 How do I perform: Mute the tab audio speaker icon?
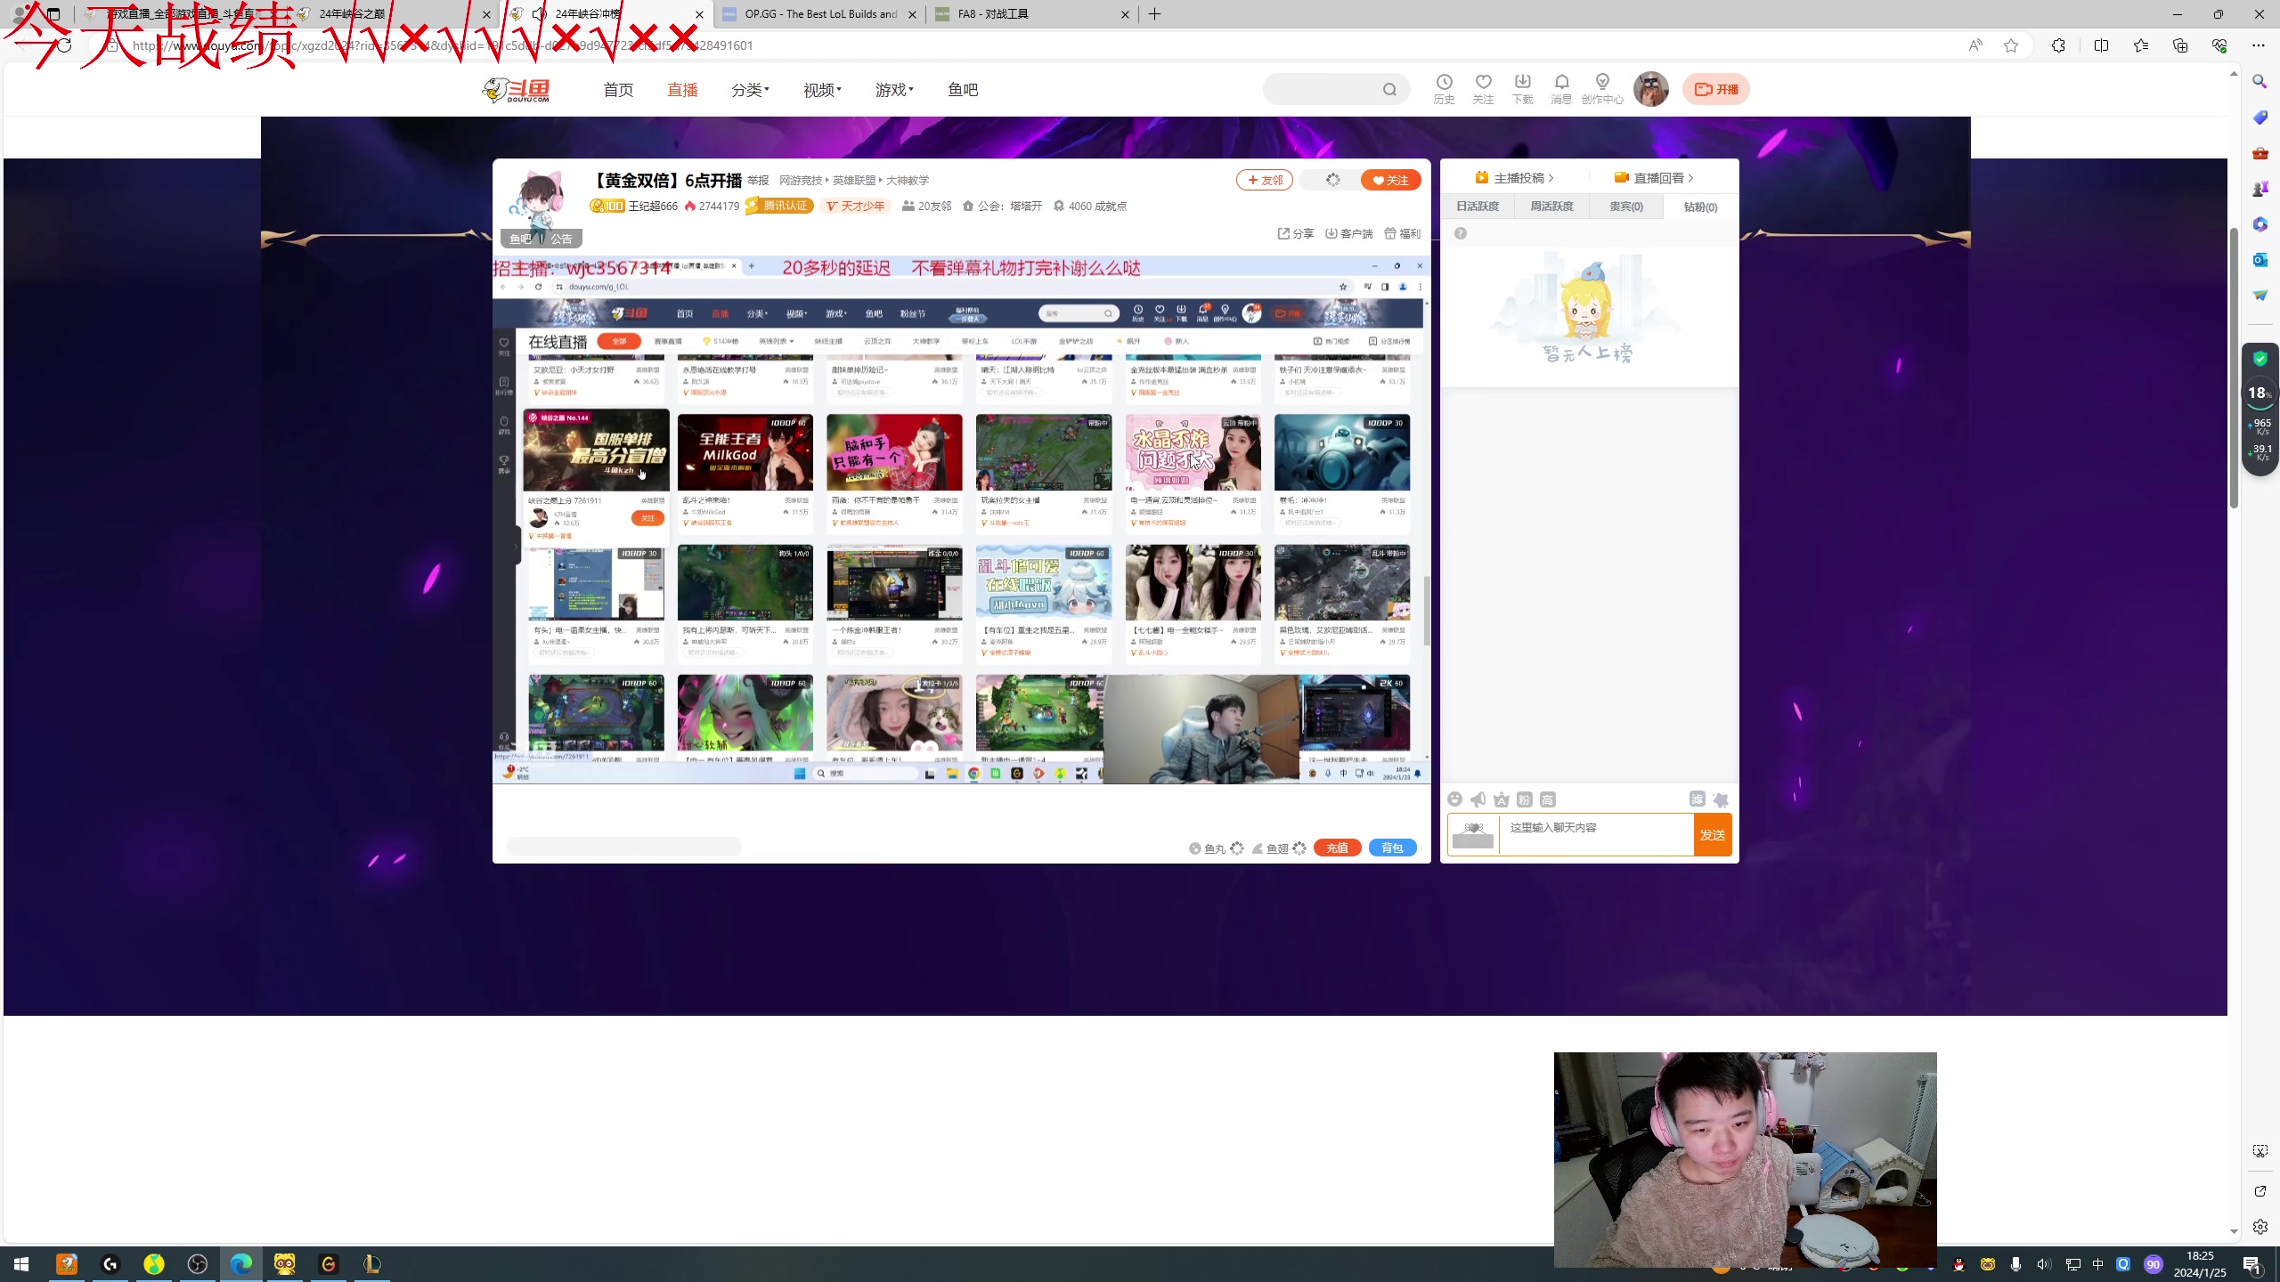pos(540,14)
